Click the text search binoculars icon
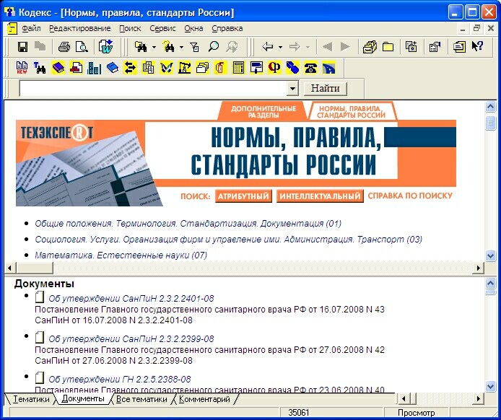 (x=40, y=68)
